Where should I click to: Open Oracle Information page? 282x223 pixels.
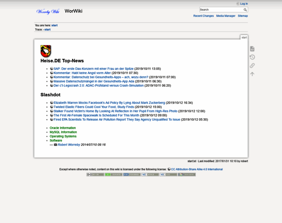63,128
